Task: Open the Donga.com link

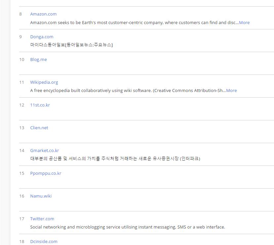Action: pyautogui.click(x=42, y=37)
